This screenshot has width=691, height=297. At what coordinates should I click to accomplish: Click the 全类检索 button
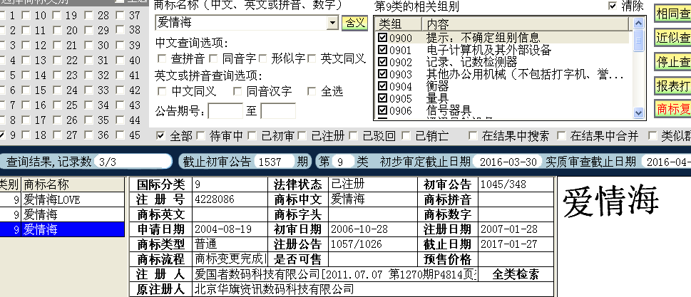(516, 274)
